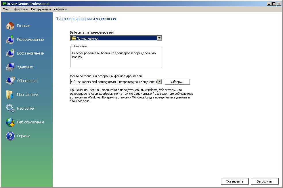Click label Выберите тип резервирования
The image size is (283, 188).
pos(92,32)
